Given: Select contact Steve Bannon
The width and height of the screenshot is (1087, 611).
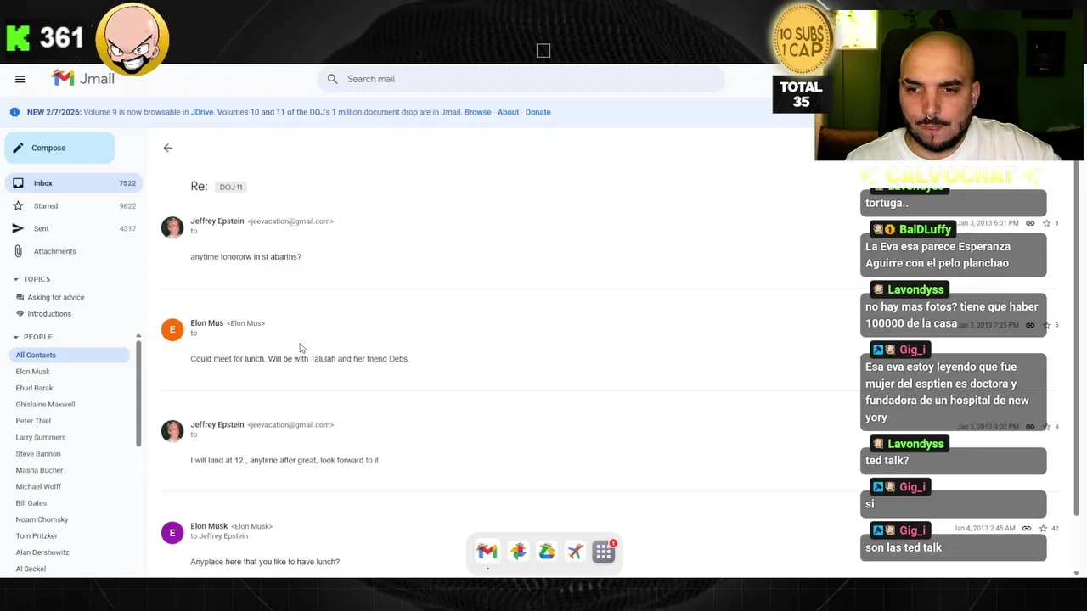Looking at the screenshot, I should [x=37, y=453].
